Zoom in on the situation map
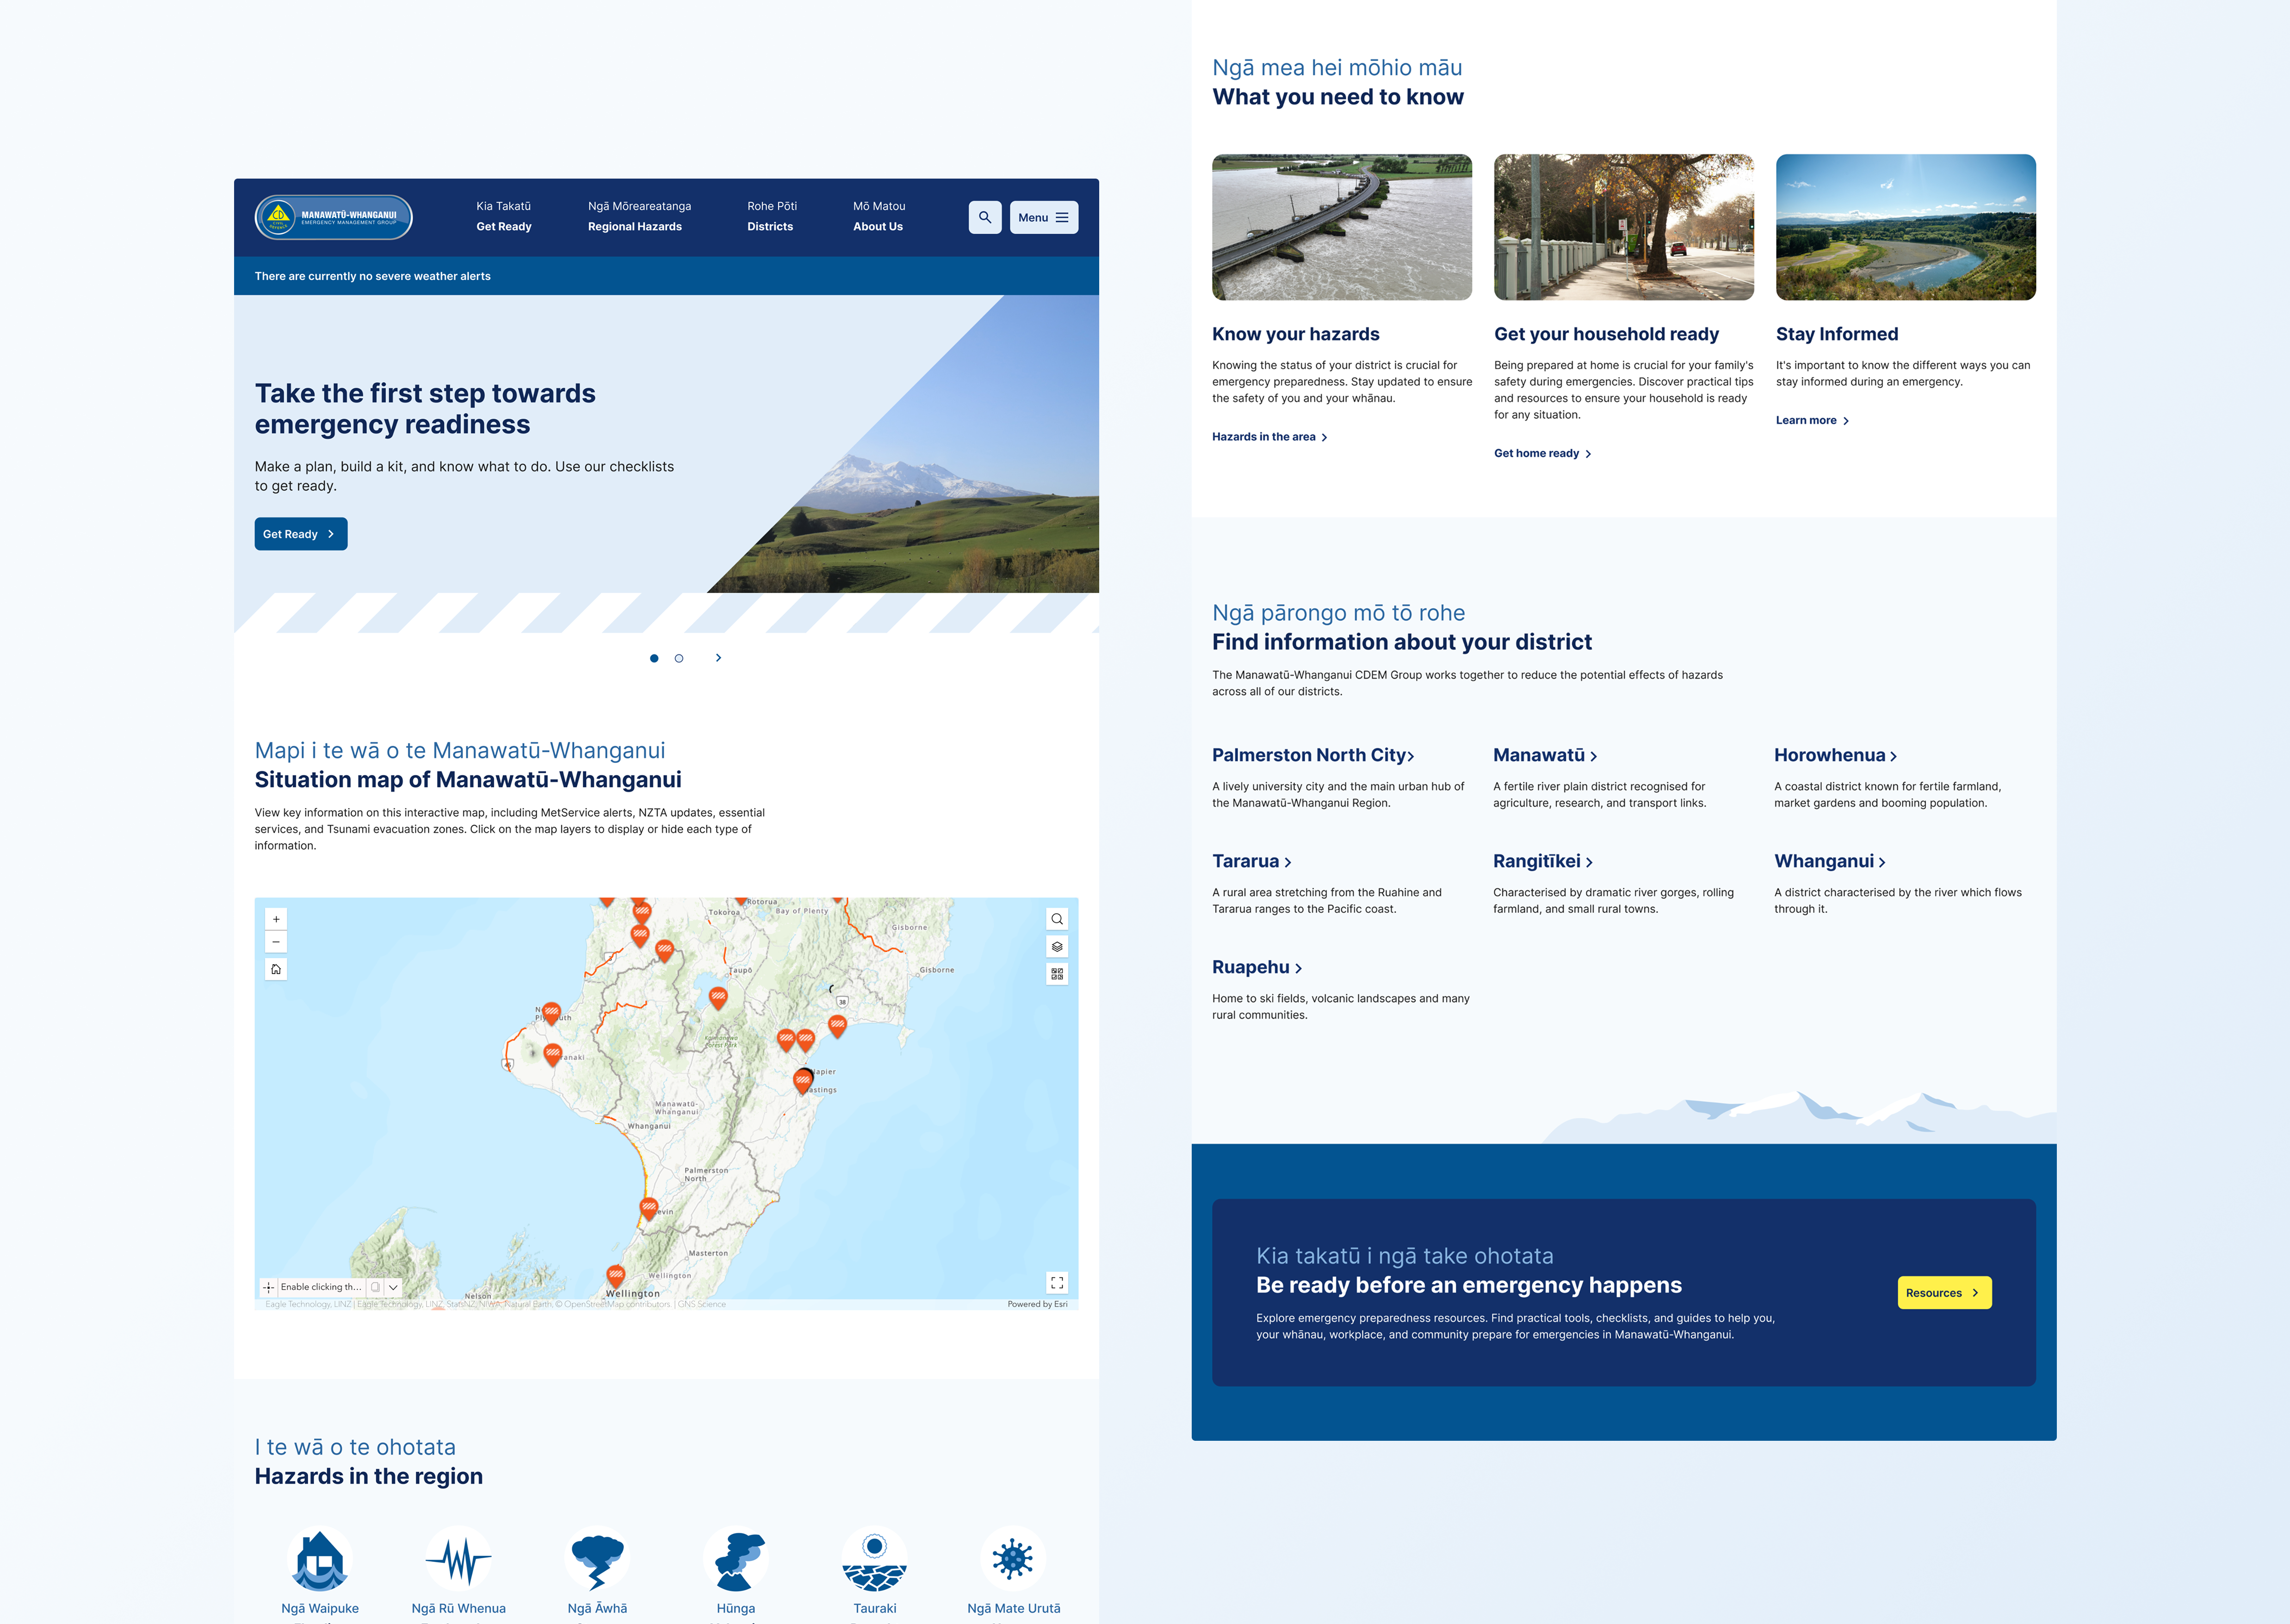 (276, 919)
